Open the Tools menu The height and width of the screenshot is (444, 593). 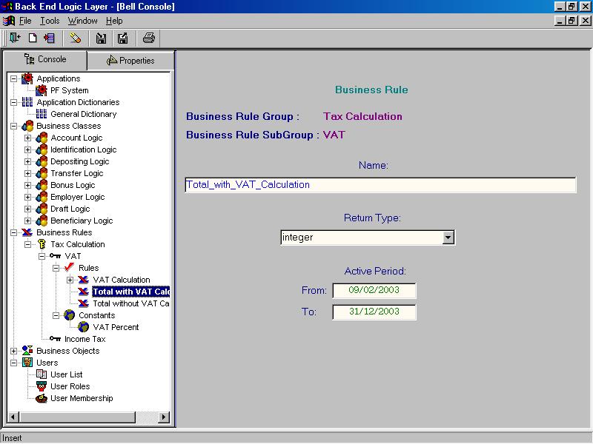(50, 21)
